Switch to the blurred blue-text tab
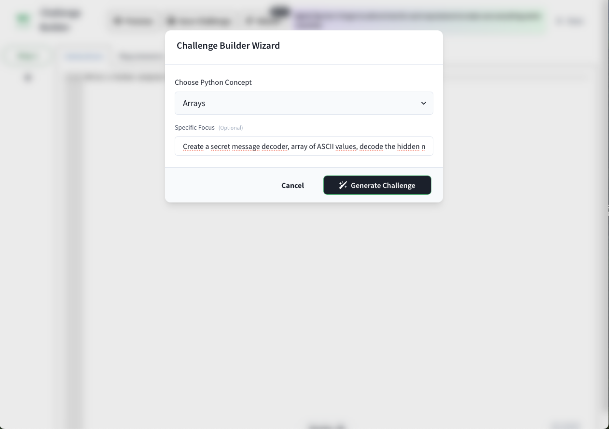 point(83,56)
